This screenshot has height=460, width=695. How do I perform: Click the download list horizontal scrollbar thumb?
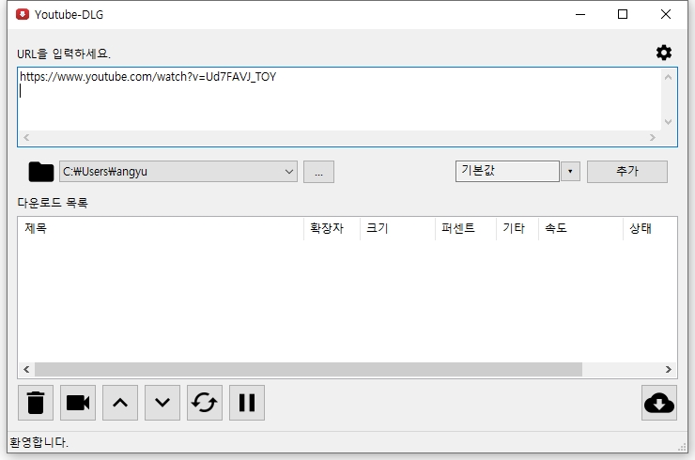308,369
